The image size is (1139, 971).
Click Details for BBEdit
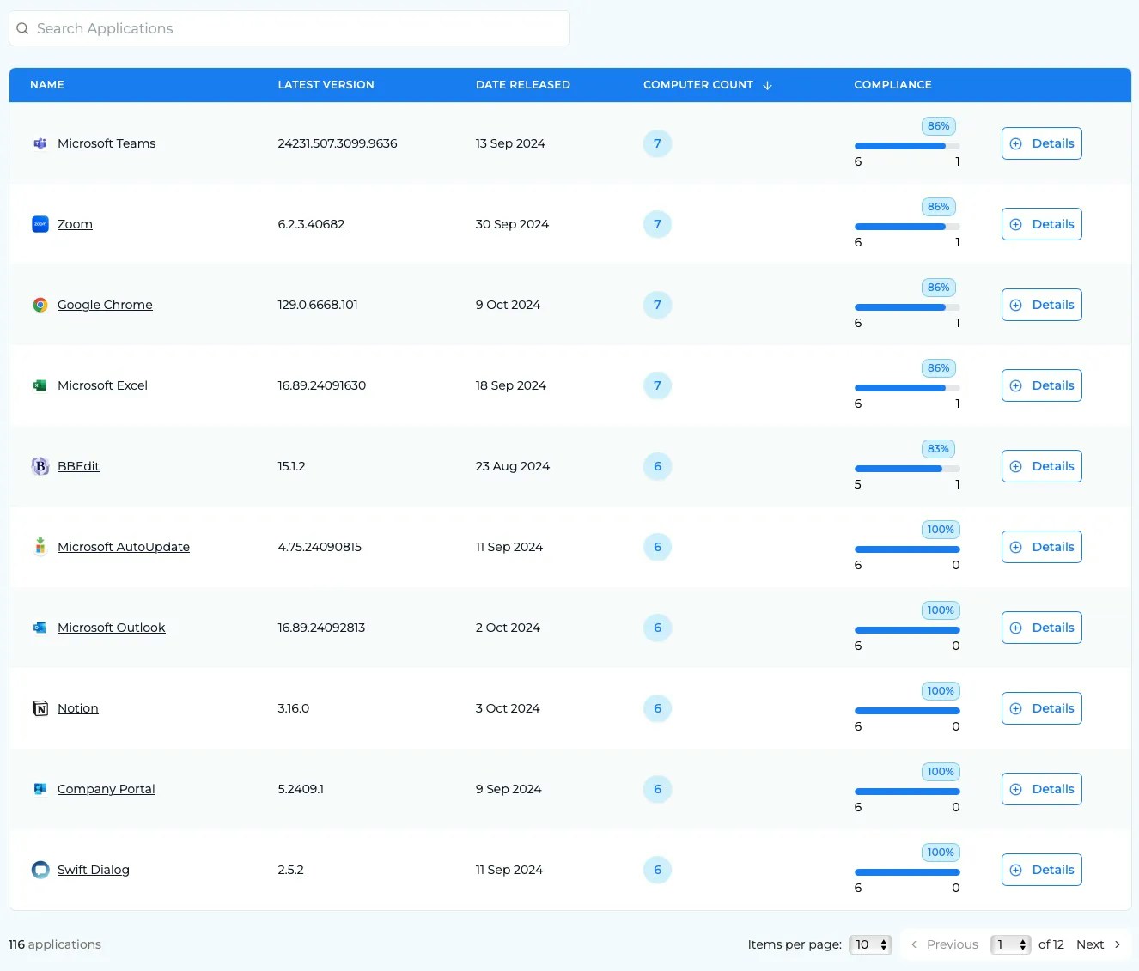pos(1041,466)
